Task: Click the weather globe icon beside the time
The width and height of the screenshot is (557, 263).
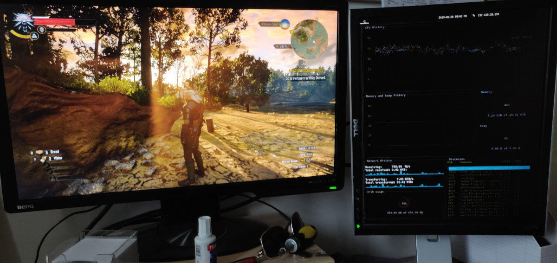Action: click(285, 23)
